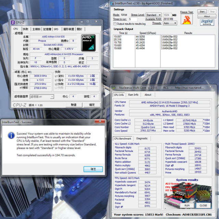Viewport: 219px width, 219px height.
Task: Close the IntelBurnTest Success dialog
Action: (x=100, y=121)
